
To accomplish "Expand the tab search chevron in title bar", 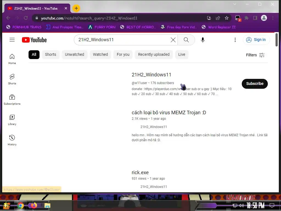I will coord(235,4).
